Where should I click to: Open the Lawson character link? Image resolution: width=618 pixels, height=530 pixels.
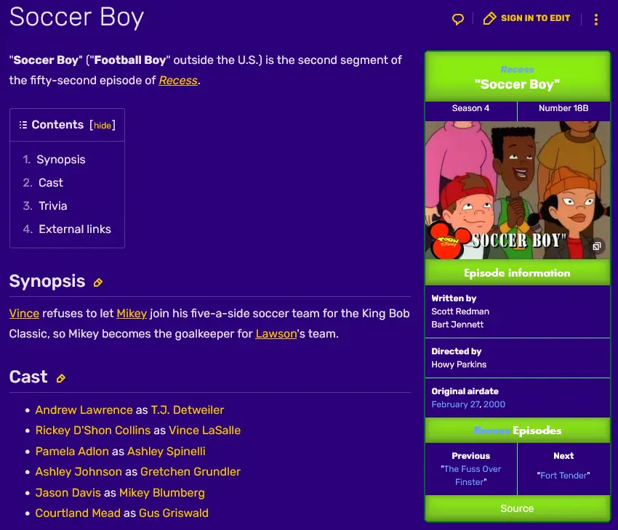pos(276,334)
